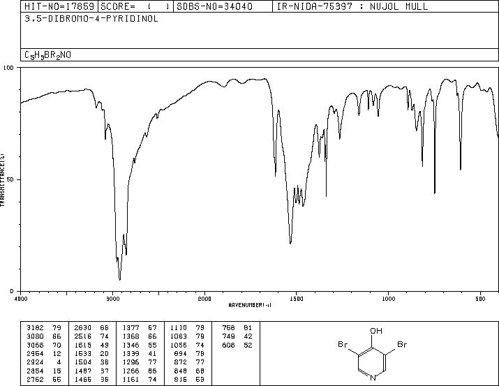Select peak table entry 3182
499x386 pixels.
[x=44, y=328]
